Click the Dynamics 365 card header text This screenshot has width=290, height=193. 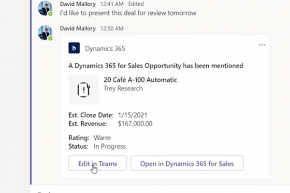click(105, 49)
